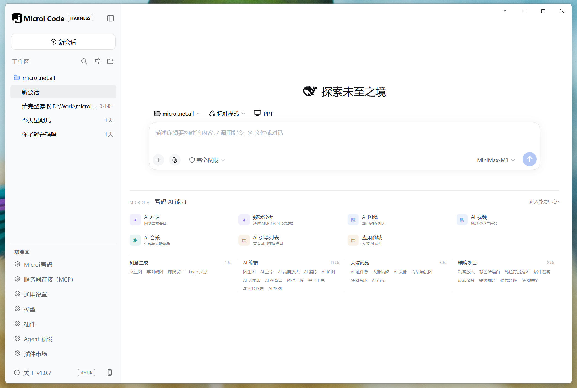Viewport: 577px width, 388px height.
Task: Open the AI 视频 capability icon
Action: [x=462, y=220]
